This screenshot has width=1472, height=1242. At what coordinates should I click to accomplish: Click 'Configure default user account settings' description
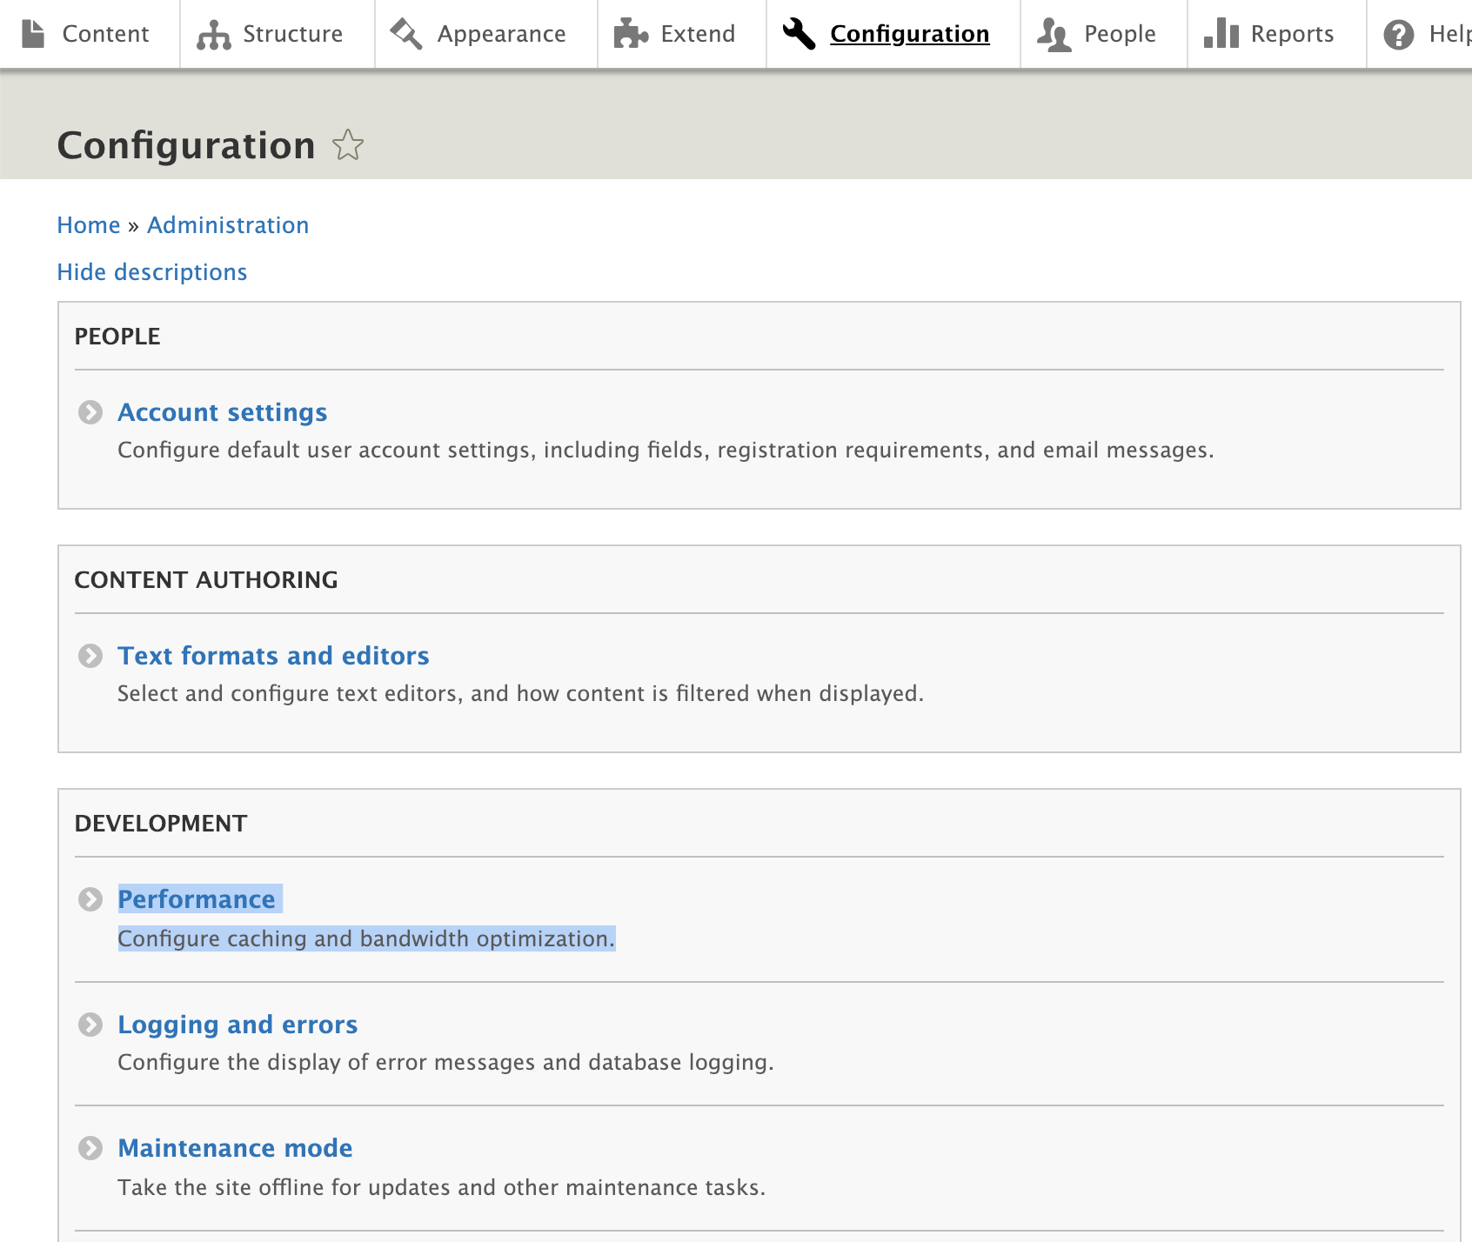click(666, 450)
